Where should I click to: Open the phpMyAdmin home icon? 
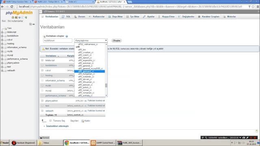[x=13, y=17]
